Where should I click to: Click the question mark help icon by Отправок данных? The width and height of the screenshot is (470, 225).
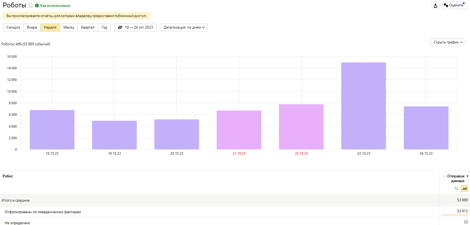(445, 176)
